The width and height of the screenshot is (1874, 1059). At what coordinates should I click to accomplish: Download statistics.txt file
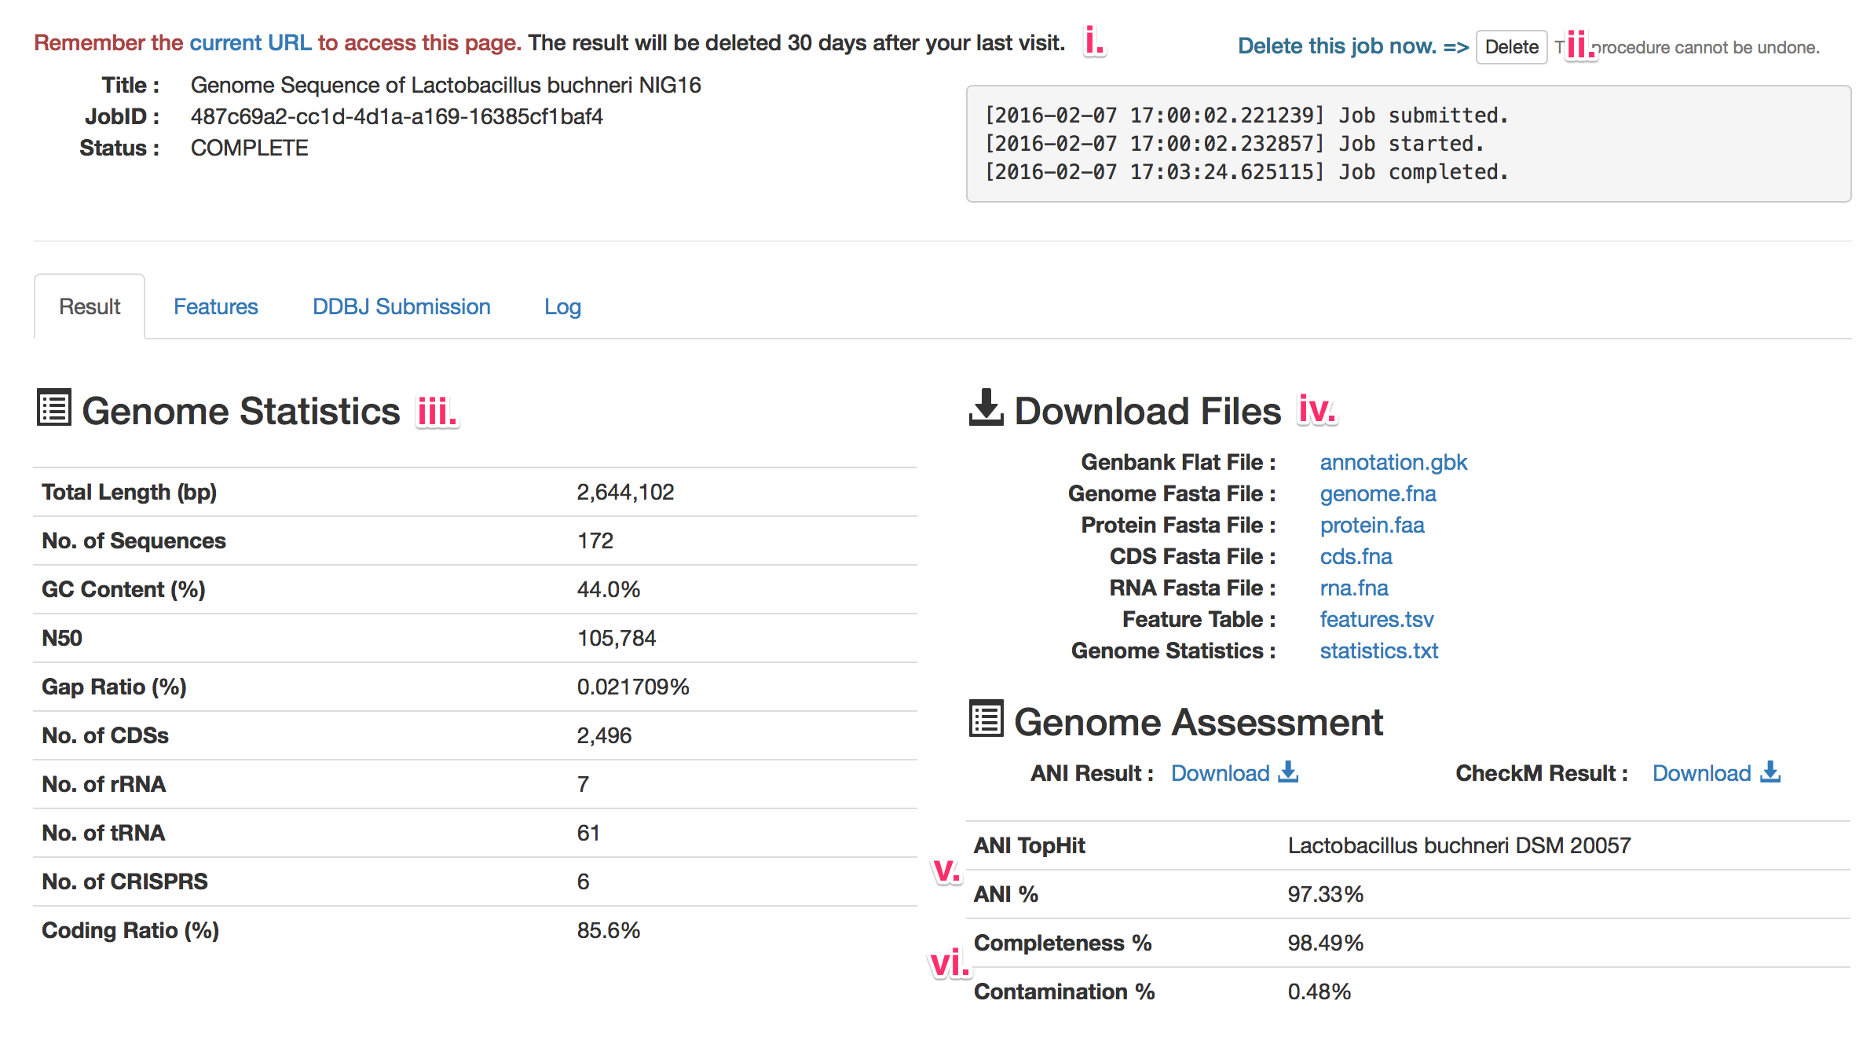1378,650
